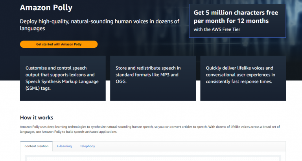Click the Get started with Amazon Polly button

coord(59,44)
